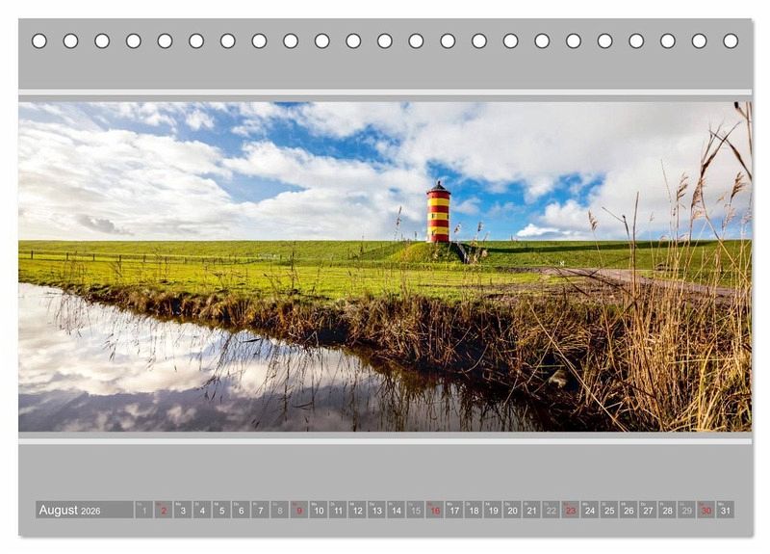Click day 1 in the date strip

pyautogui.click(x=143, y=510)
